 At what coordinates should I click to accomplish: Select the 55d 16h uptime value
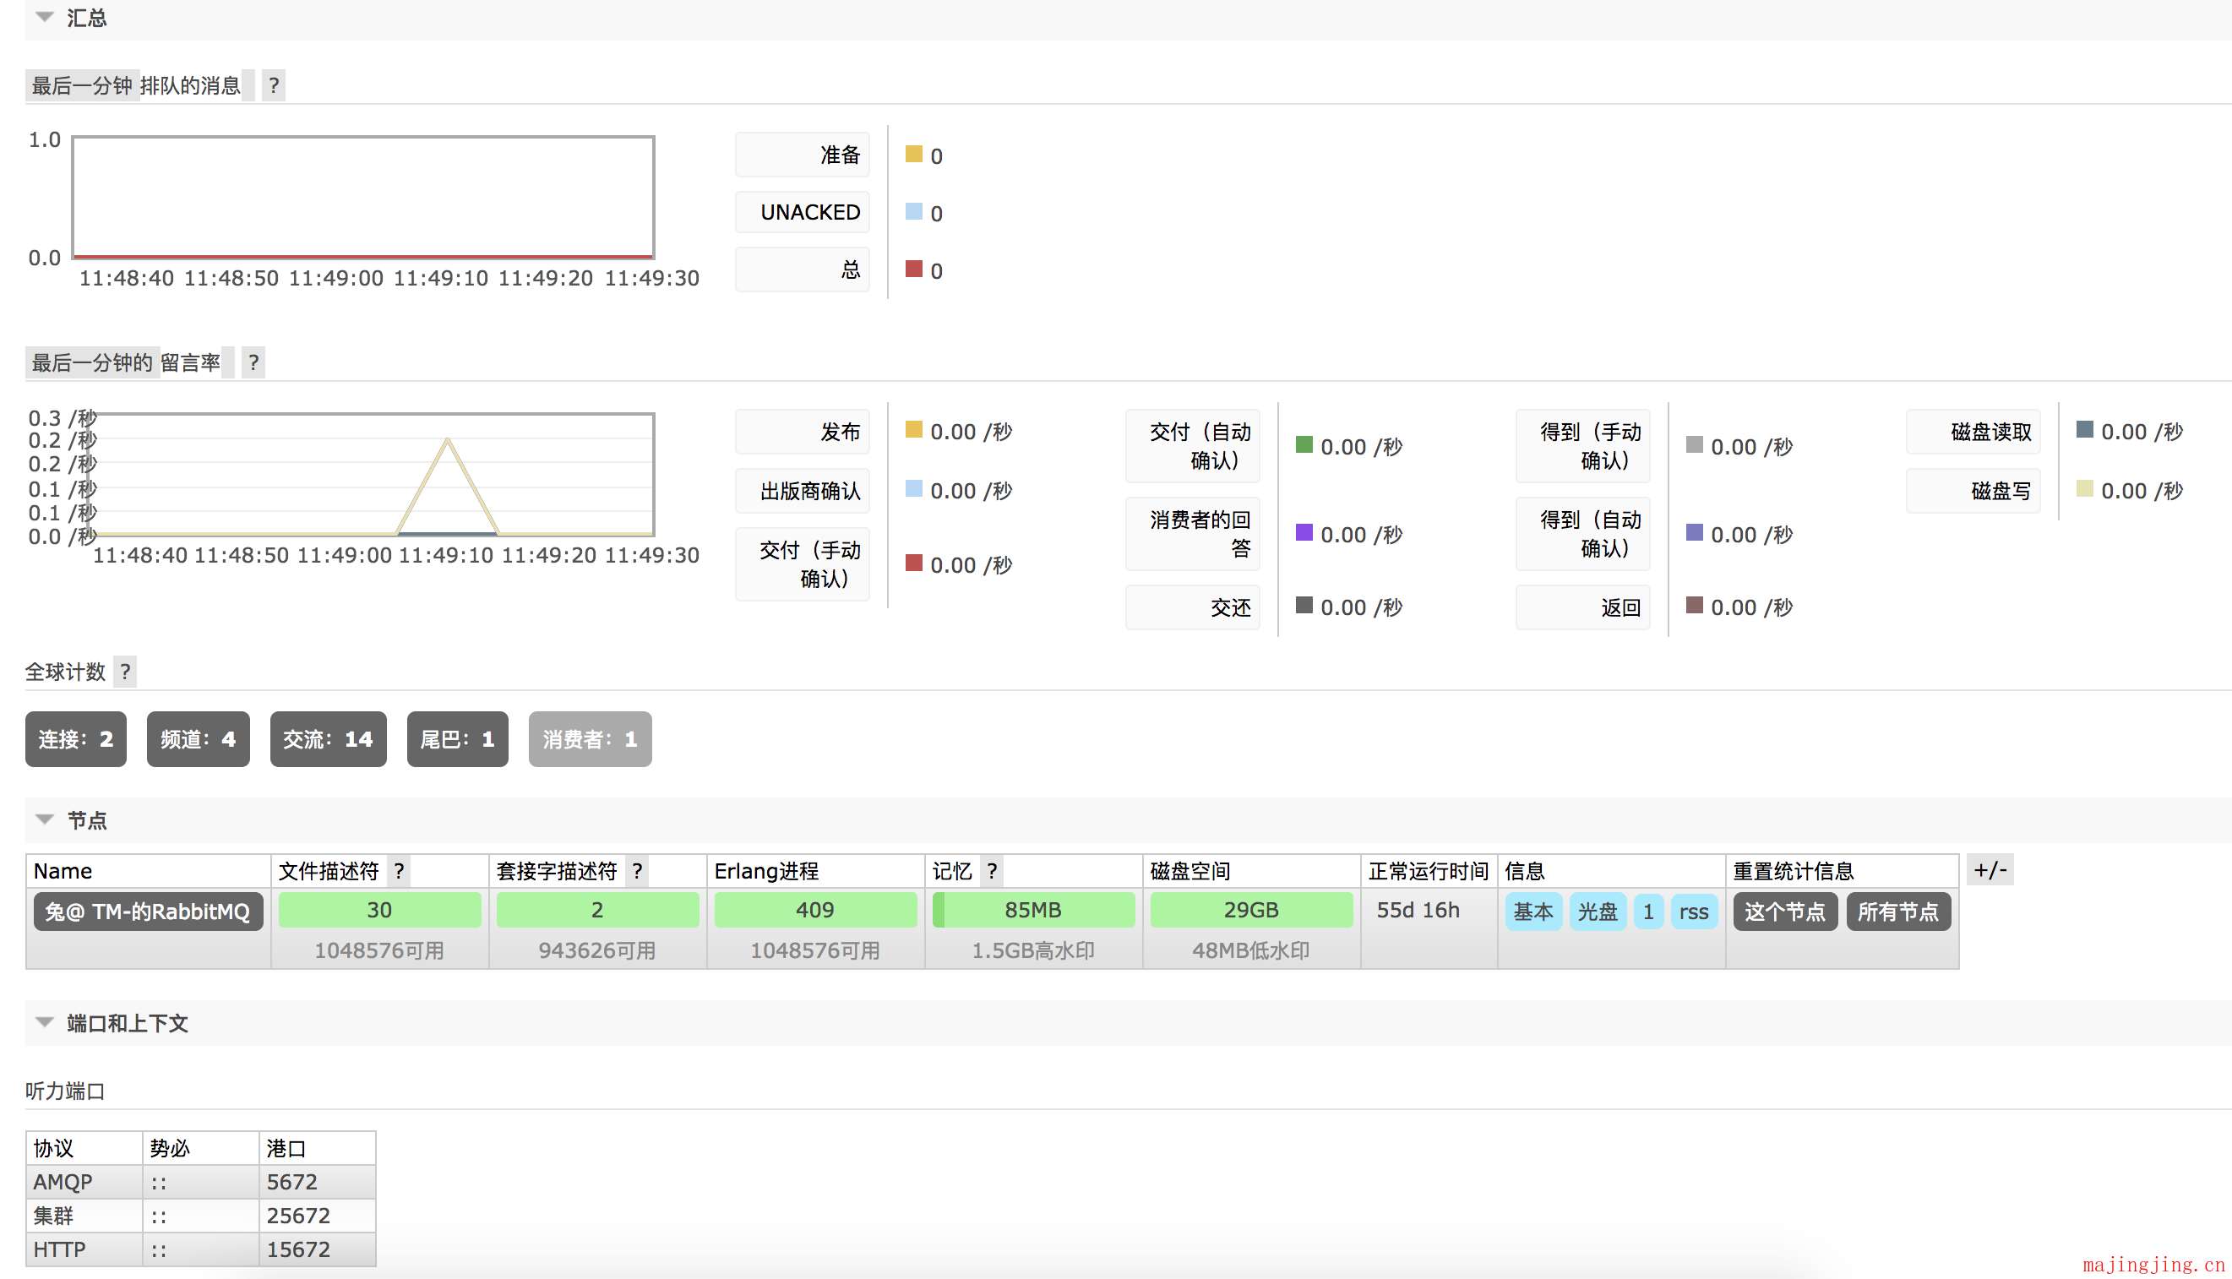pyautogui.click(x=1418, y=910)
